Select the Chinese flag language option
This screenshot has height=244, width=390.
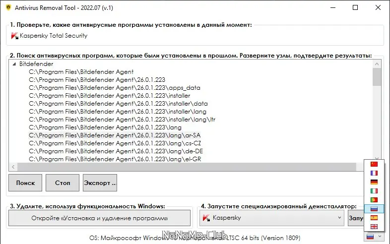[374, 164]
